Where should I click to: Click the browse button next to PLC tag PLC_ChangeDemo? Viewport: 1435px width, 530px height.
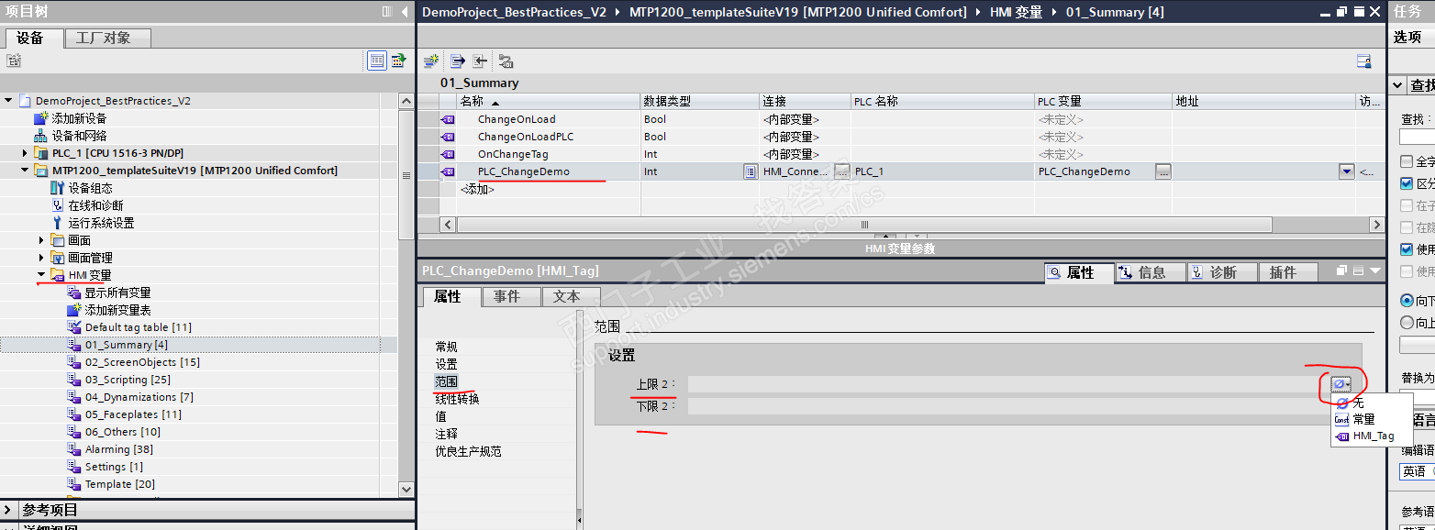[x=1162, y=171]
